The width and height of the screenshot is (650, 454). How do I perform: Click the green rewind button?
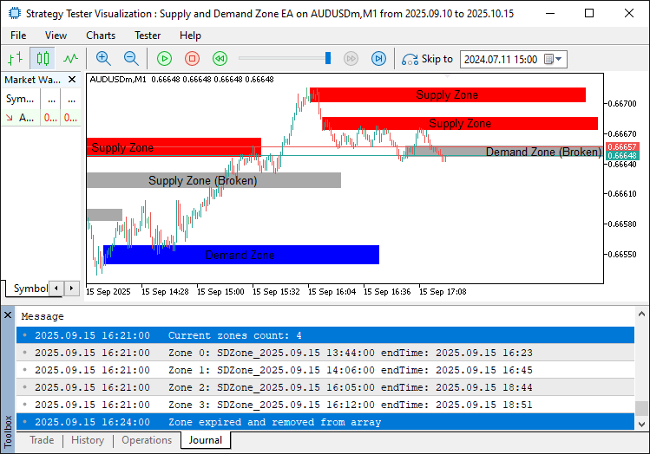[220, 59]
